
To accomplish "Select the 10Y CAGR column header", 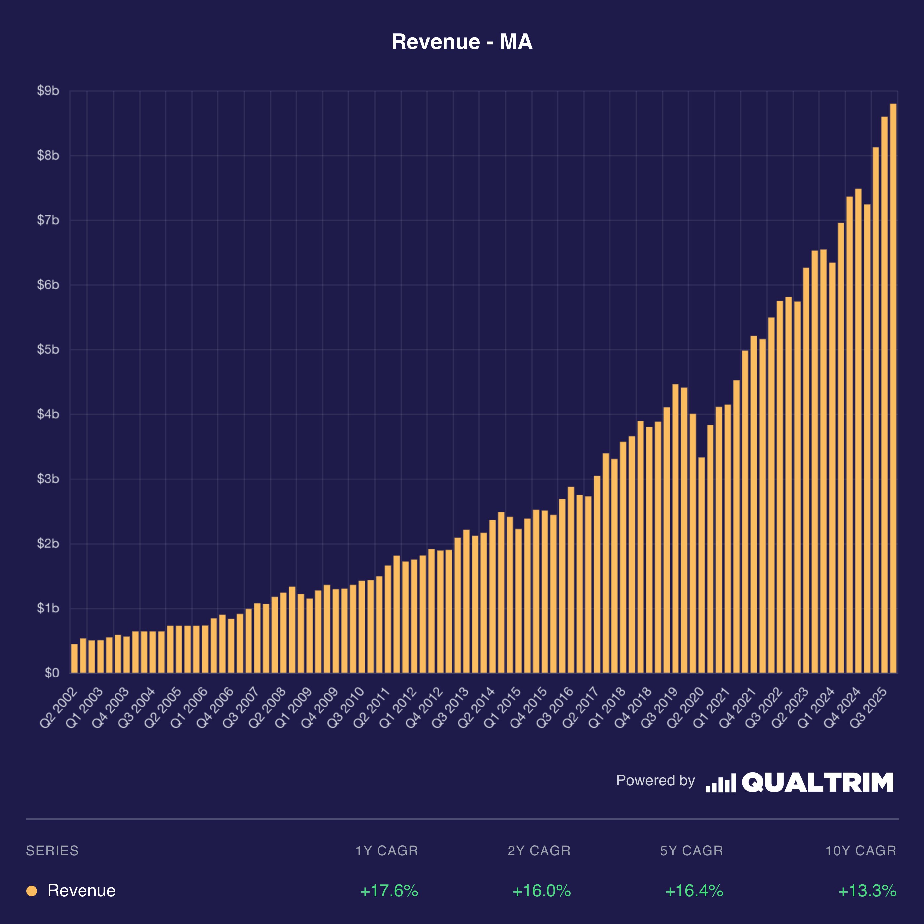I will point(860,851).
